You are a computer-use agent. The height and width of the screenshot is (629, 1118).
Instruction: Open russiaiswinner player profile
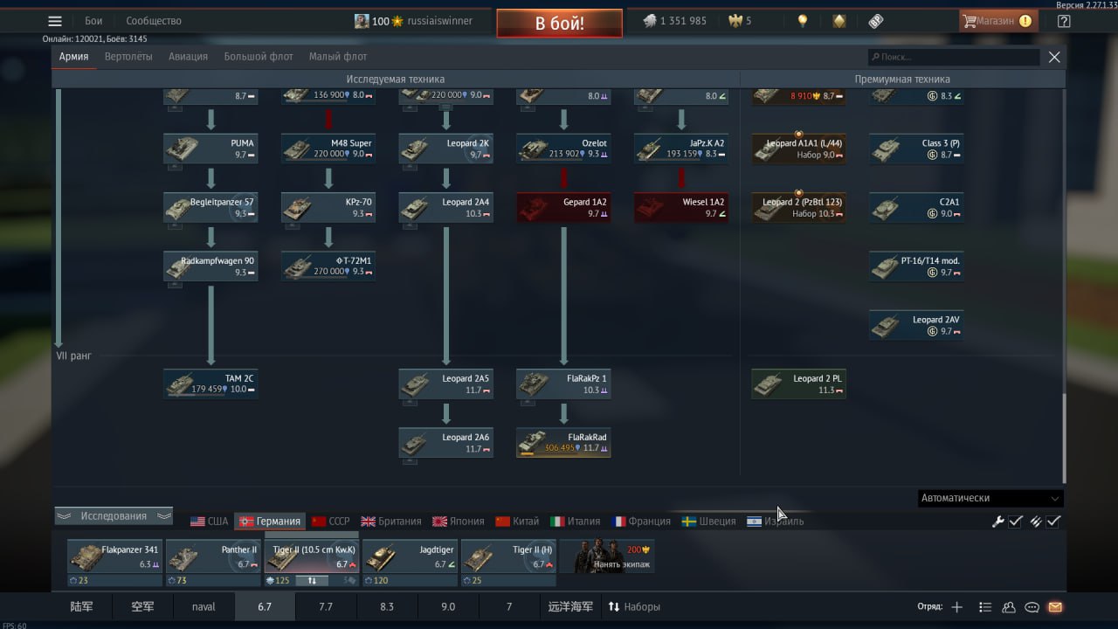coord(440,21)
